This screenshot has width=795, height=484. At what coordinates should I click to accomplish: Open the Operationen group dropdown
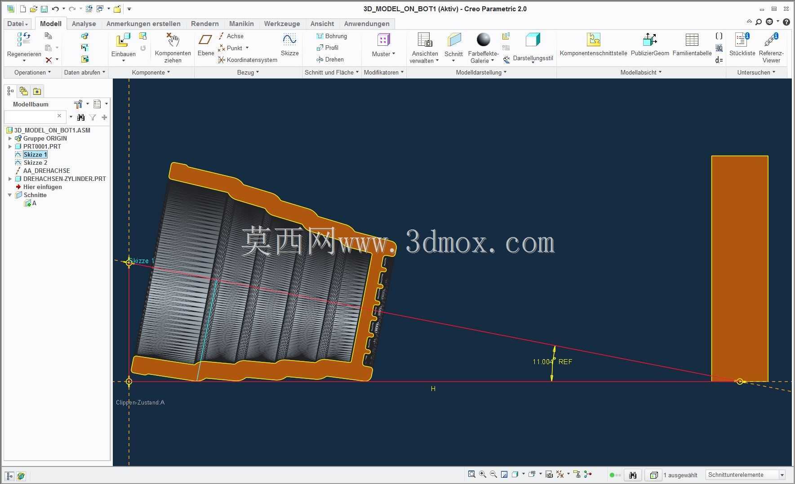point(32,72)
